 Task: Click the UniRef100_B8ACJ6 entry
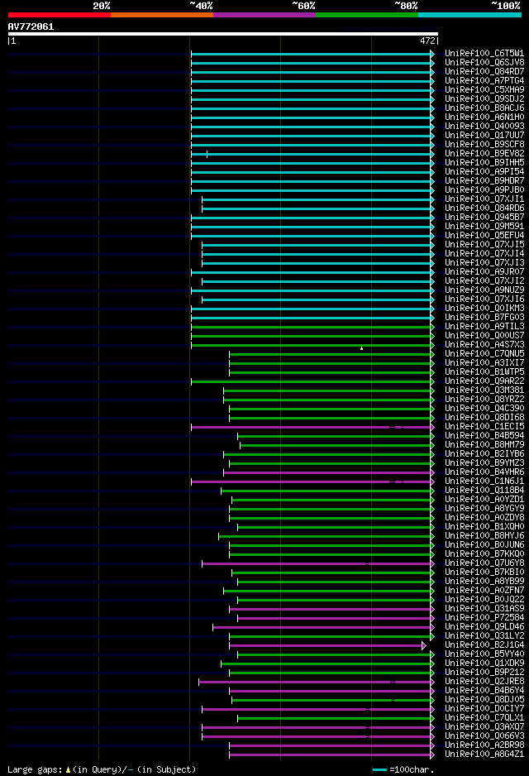pos(484,108)
